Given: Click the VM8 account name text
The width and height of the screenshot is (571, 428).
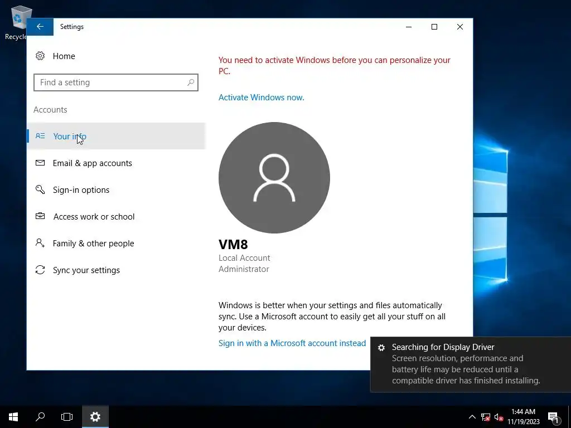Looking at the screenshot, I should [x=233, y=244].
